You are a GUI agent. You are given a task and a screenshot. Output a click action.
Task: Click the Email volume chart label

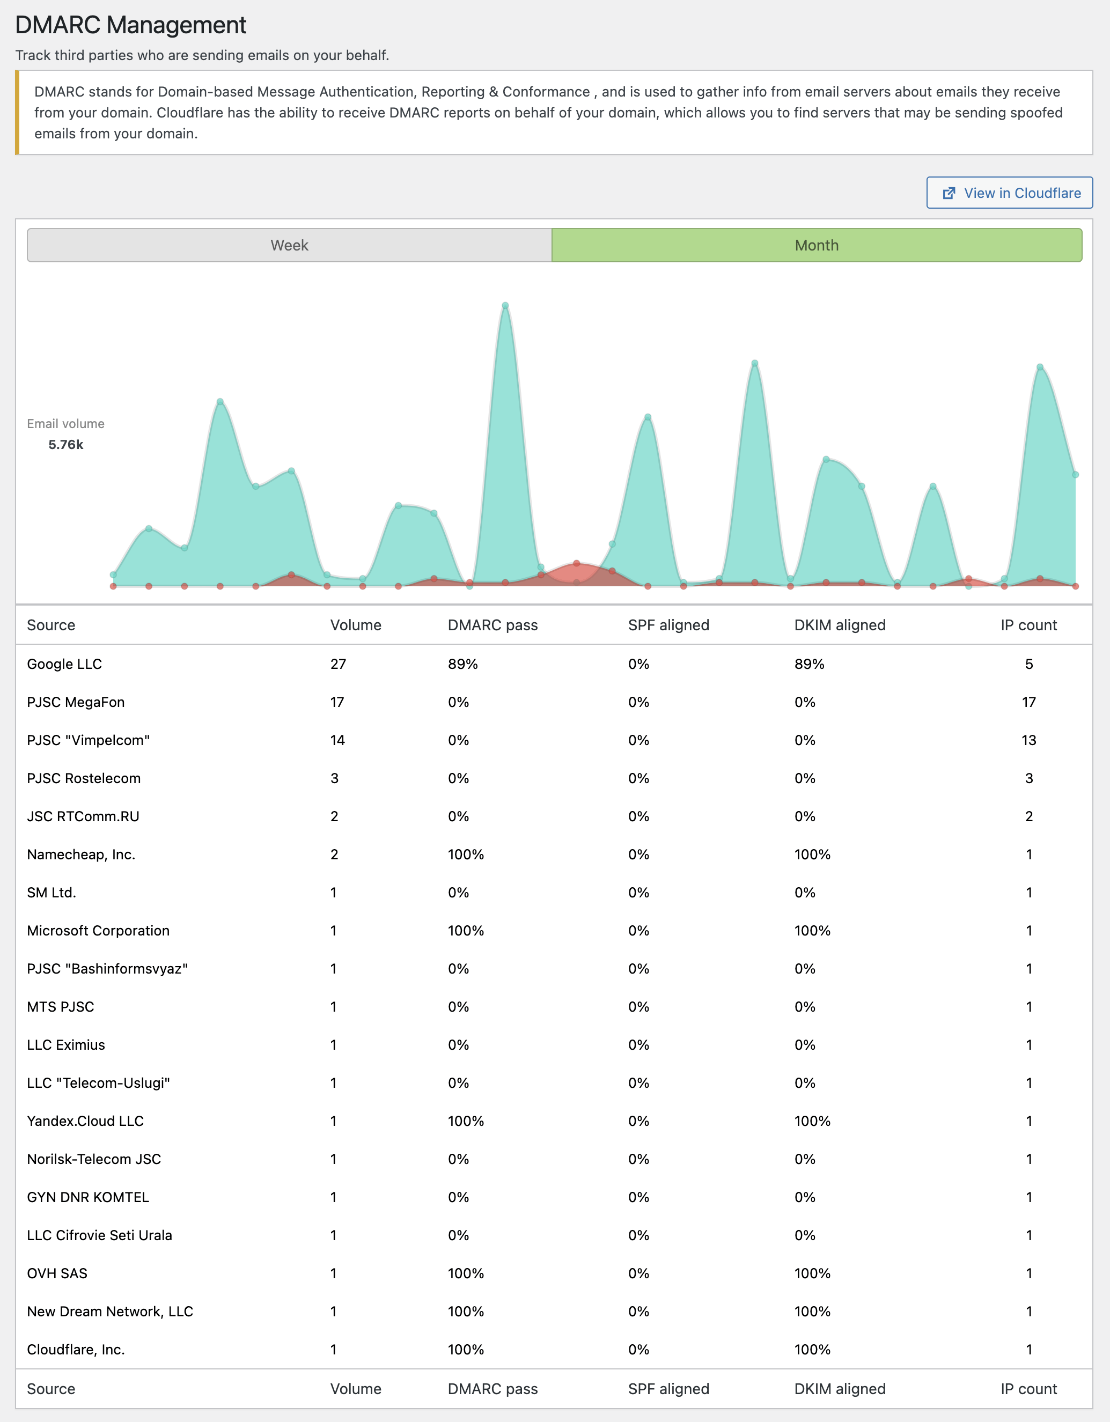[66, 424]
